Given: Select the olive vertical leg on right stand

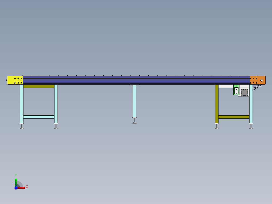Looking at the screenshot, I should 217,104.
